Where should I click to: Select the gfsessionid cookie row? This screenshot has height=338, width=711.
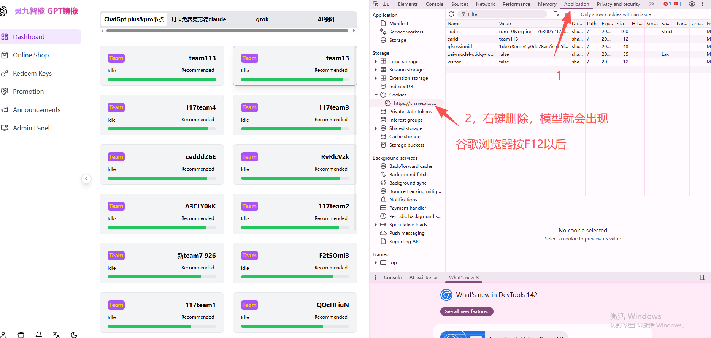(578, 46)
